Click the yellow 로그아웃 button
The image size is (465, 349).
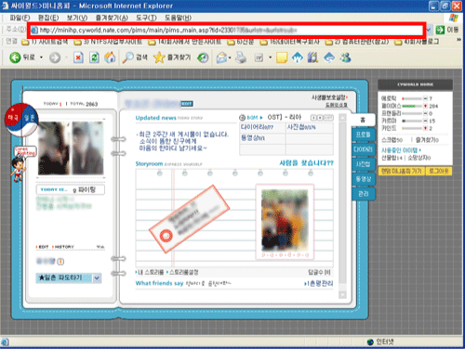point(439,171)
